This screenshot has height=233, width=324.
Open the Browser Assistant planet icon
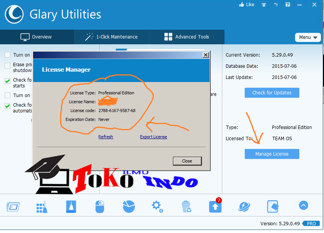point(244,207)
